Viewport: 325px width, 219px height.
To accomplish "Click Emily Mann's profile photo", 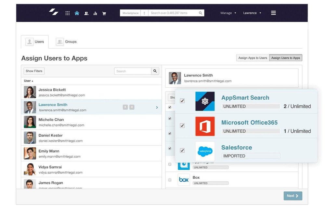I will click(30, 153).
